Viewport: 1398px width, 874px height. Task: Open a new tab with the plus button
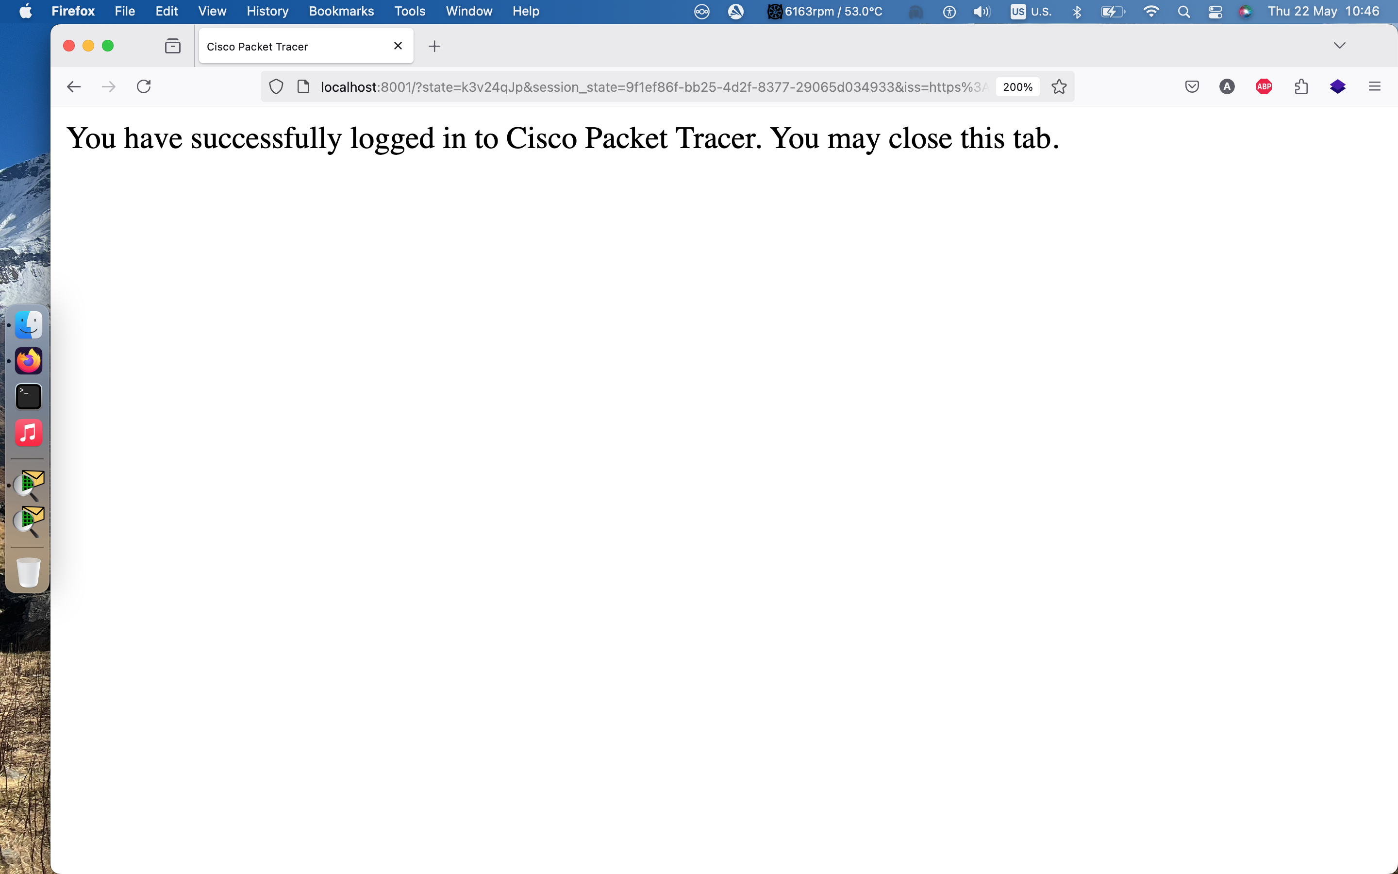point(434,46)
